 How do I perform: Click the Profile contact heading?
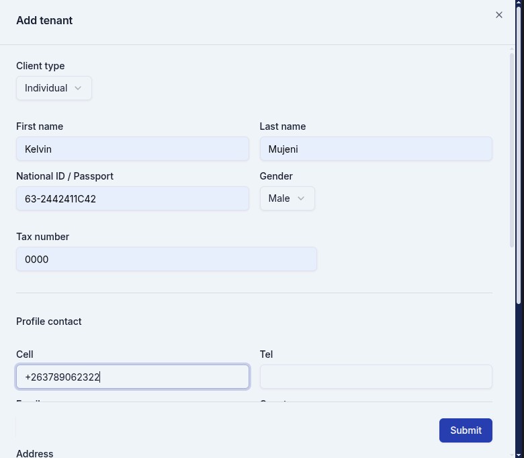click(49, 321)
